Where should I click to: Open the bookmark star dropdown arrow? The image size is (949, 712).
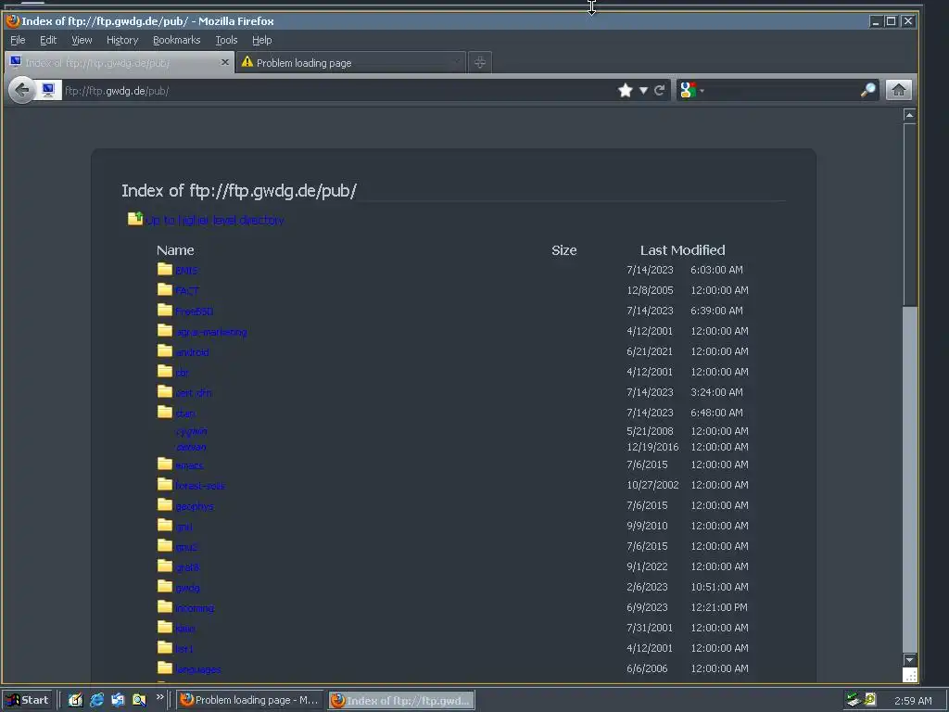643,91
